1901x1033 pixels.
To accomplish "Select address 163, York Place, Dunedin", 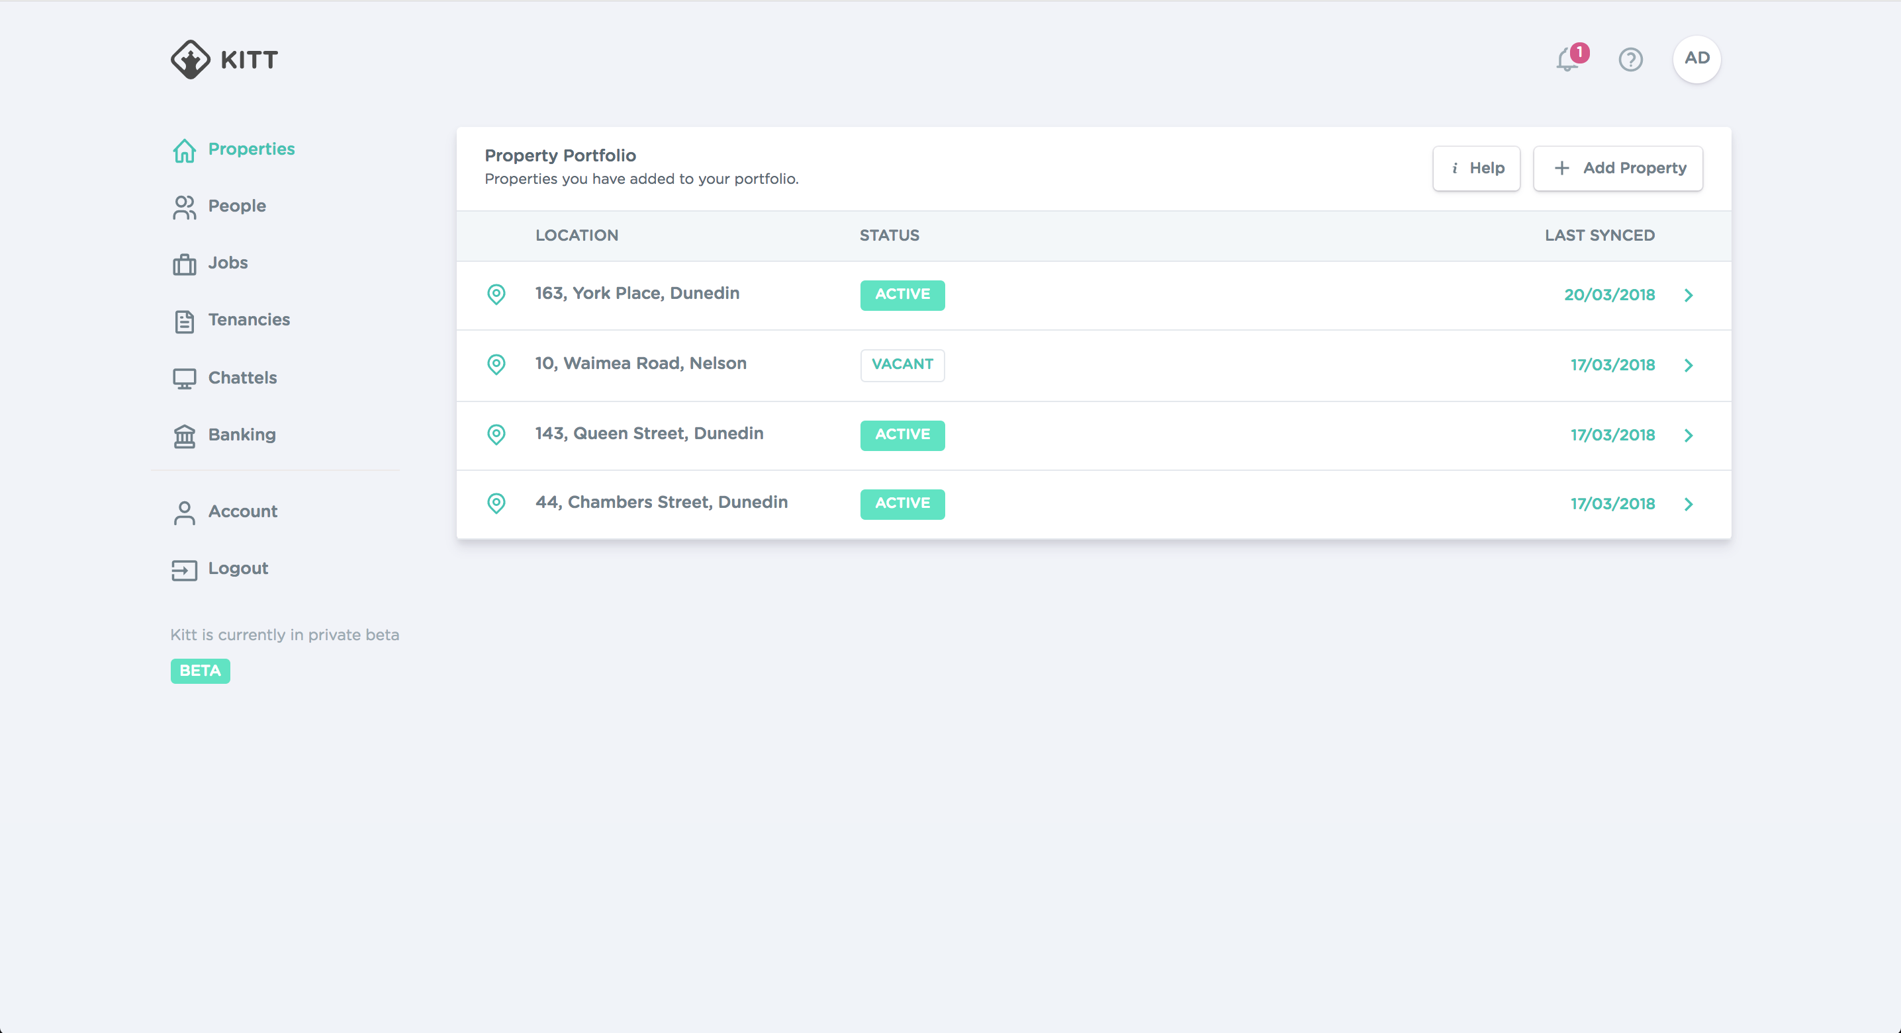I will pyautogui.click(x=637, y=293).
